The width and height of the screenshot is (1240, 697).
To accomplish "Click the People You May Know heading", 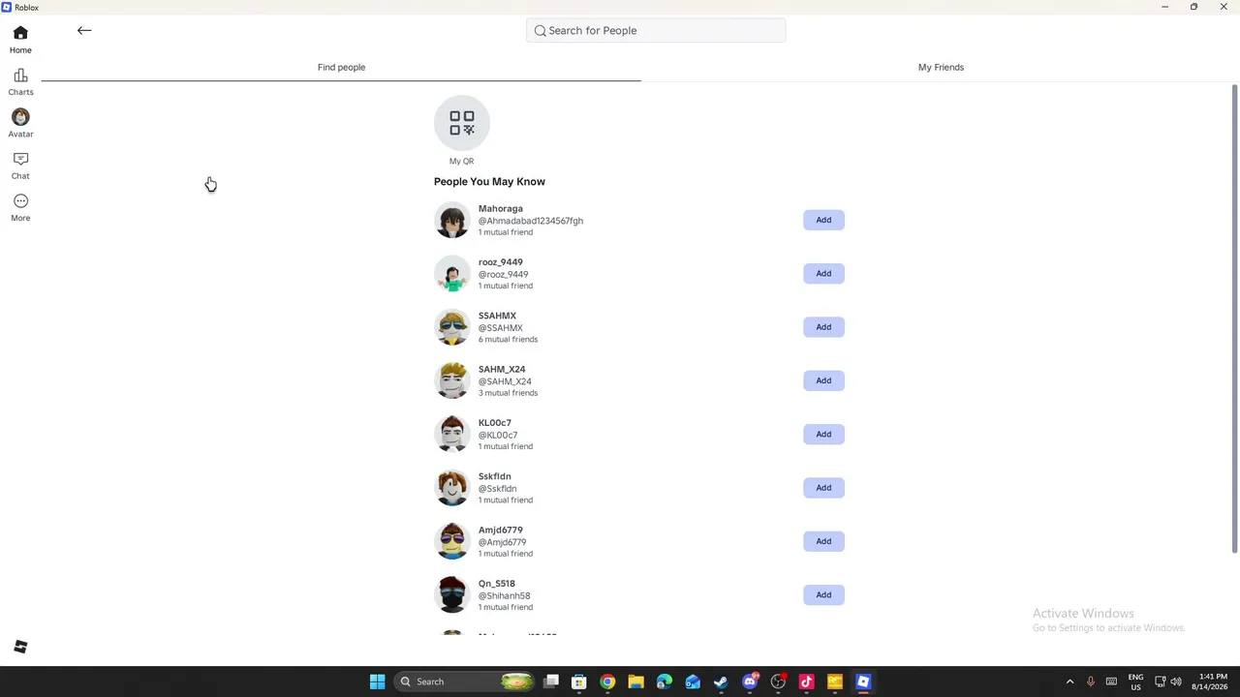I will tap(489, 181).
